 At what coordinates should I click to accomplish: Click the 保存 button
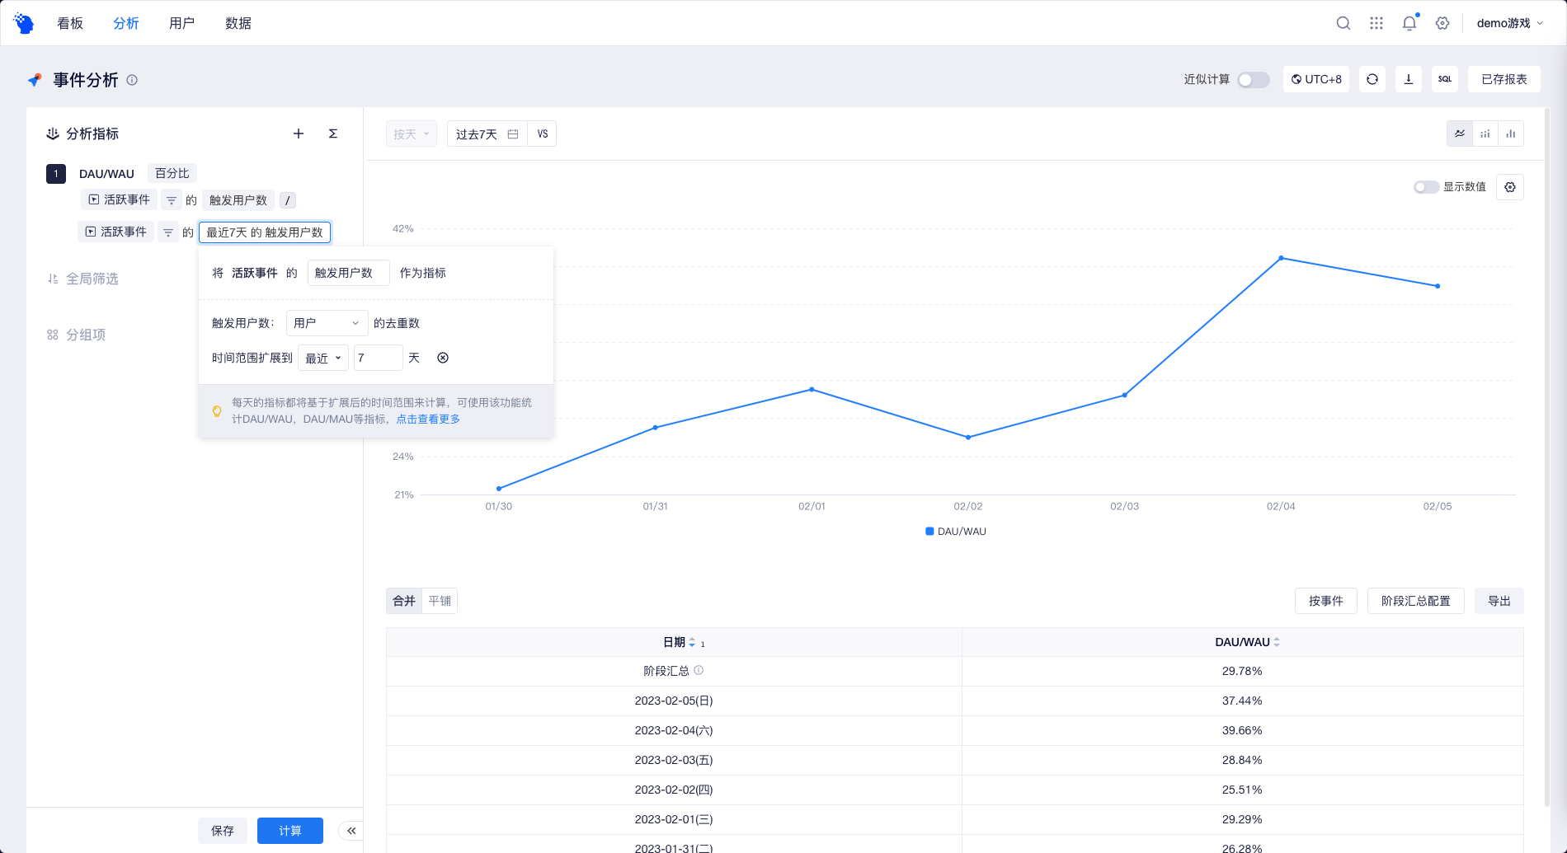[x=223, y=831]
